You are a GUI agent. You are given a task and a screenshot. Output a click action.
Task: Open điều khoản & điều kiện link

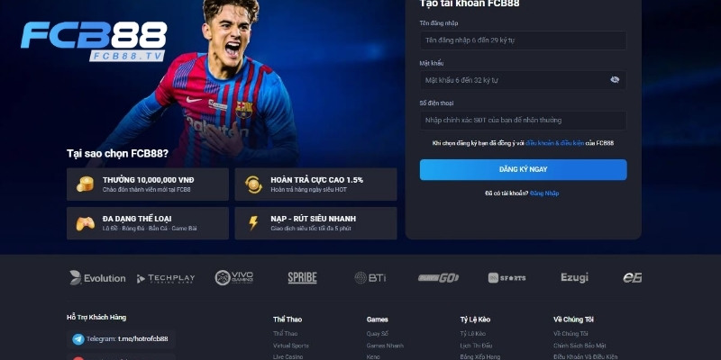click(x=554, y=143)
